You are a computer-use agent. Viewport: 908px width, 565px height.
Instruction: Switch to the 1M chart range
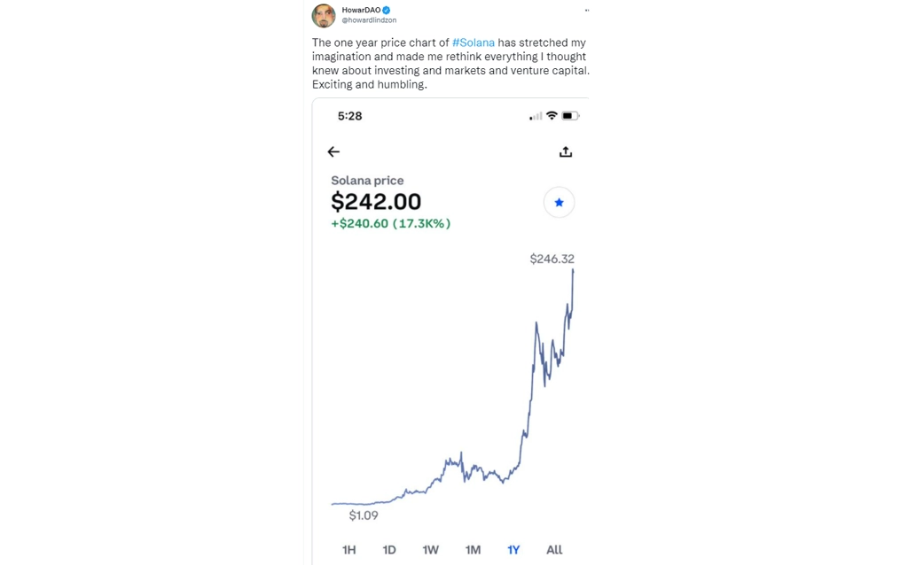coord(473,549)
